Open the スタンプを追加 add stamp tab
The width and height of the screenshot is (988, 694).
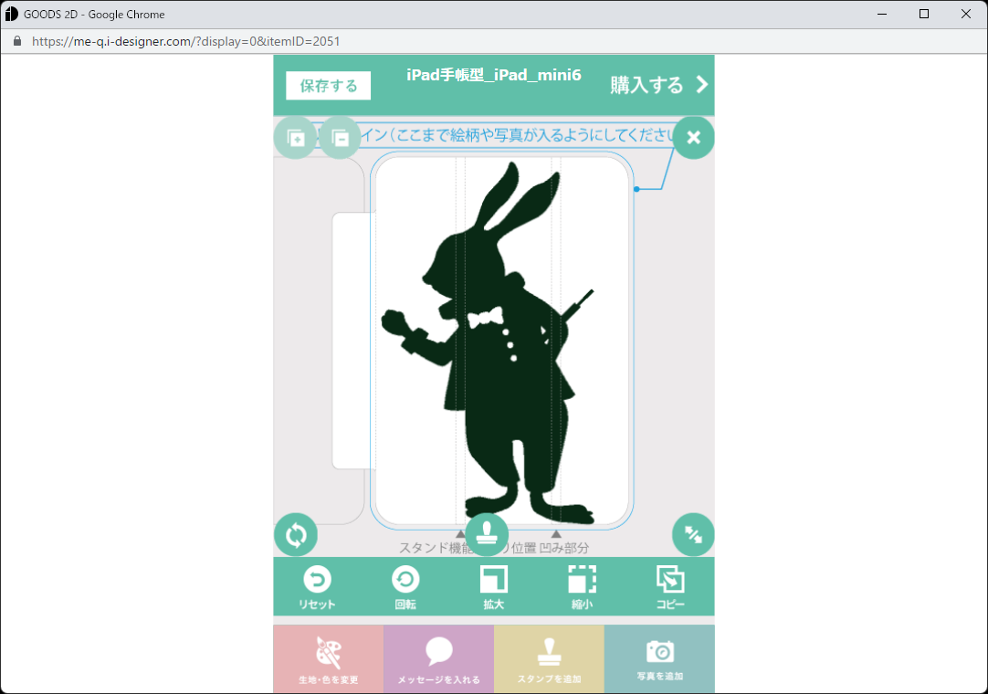coord(549,659)
